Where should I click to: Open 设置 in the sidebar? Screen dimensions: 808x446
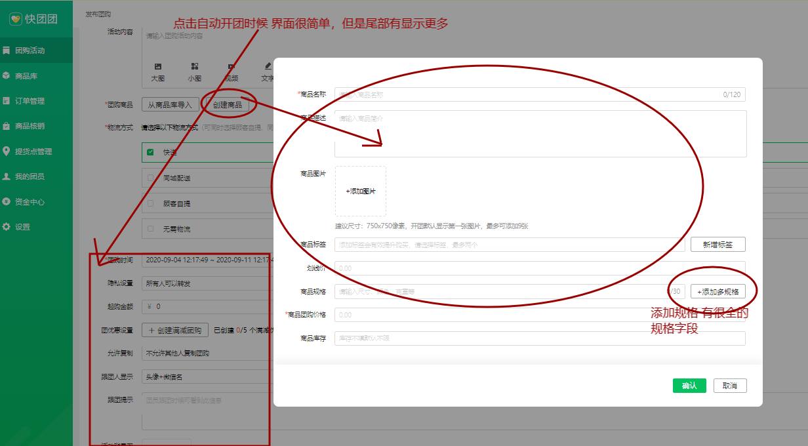(22, 227)
